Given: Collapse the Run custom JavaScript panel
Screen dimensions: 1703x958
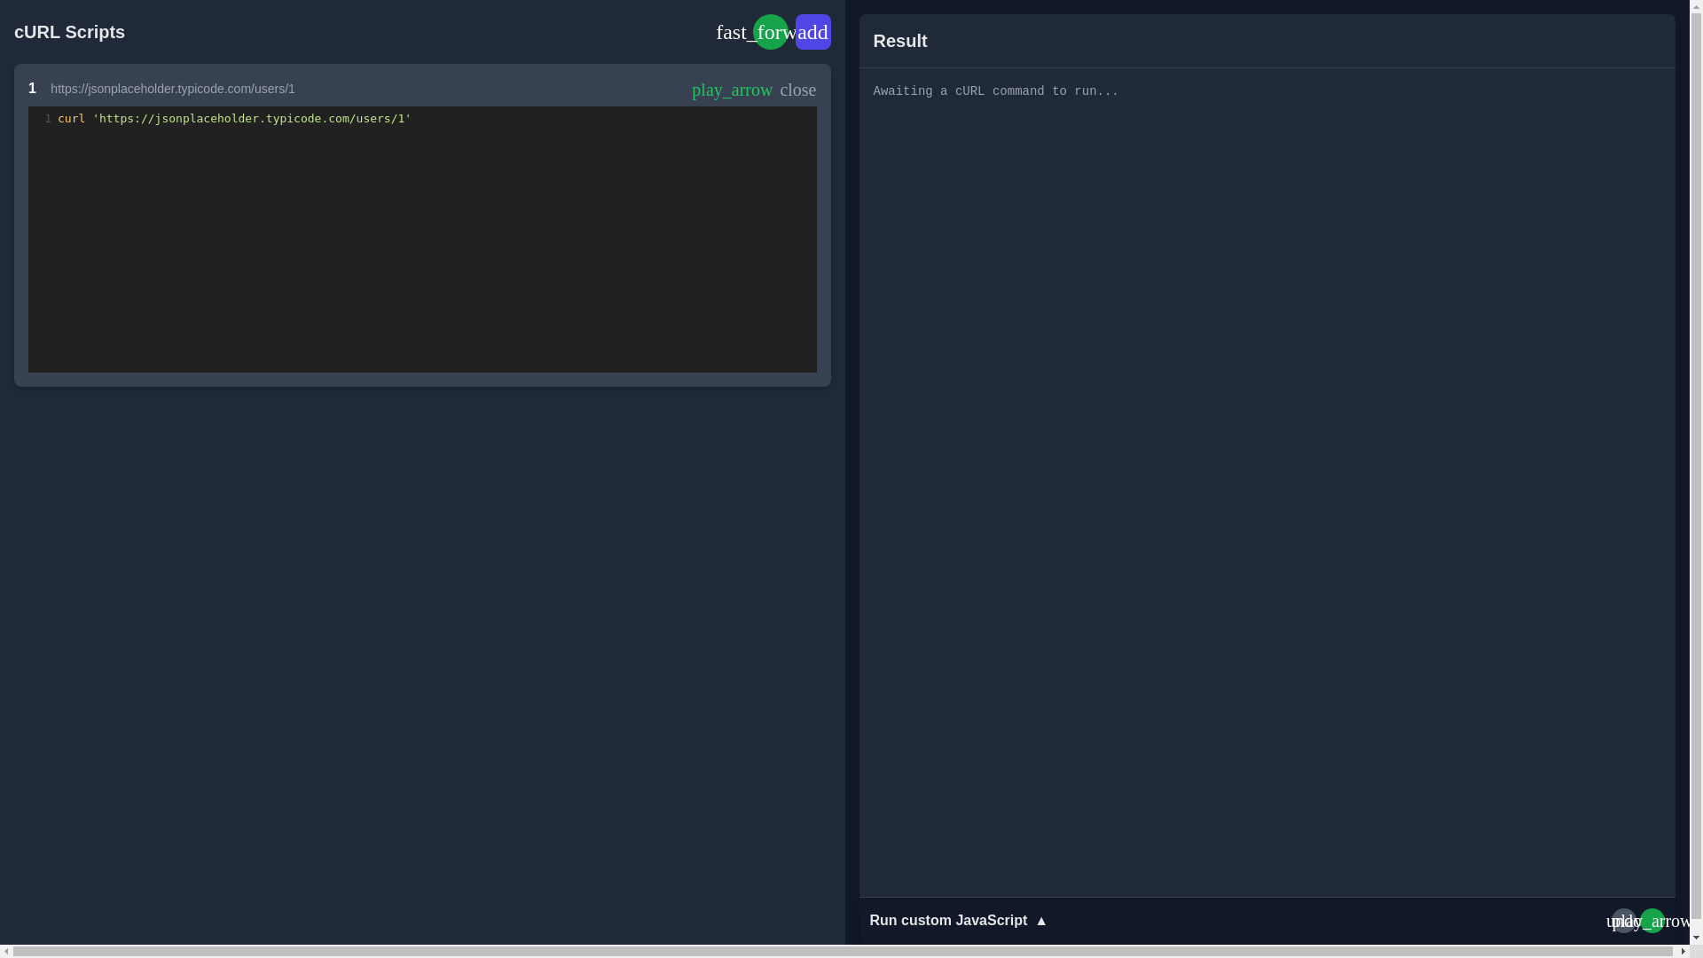Looking at the screenshot, I should coord(958,921).
